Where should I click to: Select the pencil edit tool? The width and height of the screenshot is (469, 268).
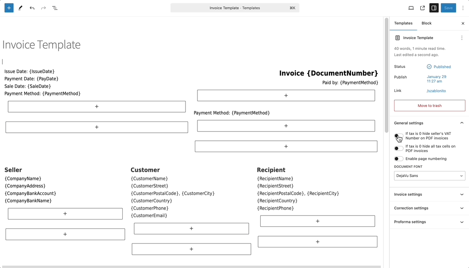coord(20,8)
